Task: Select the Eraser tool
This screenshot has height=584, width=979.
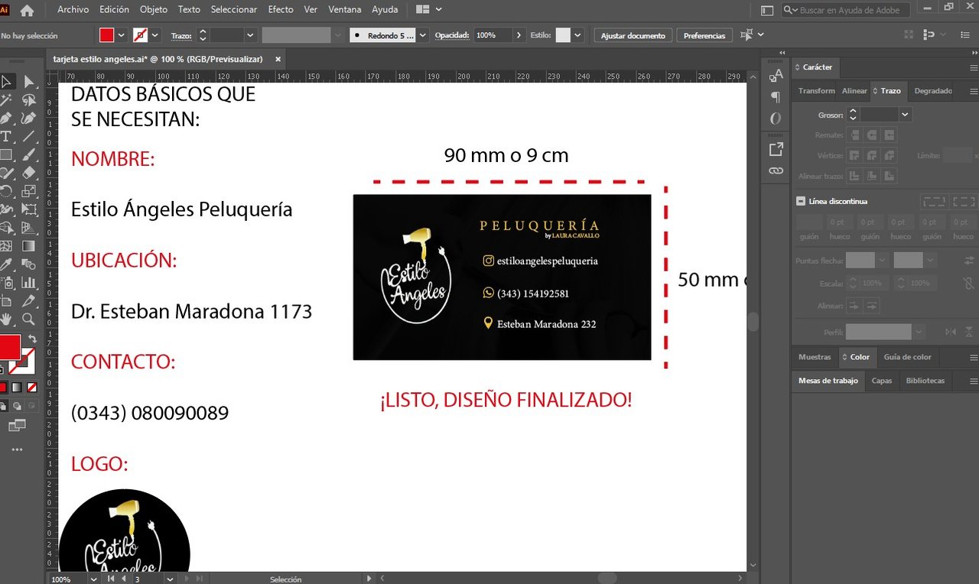Action: 28,174
